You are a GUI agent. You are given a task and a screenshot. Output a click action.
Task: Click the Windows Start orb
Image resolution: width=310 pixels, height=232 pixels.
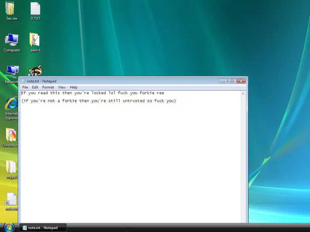(9, 227)
